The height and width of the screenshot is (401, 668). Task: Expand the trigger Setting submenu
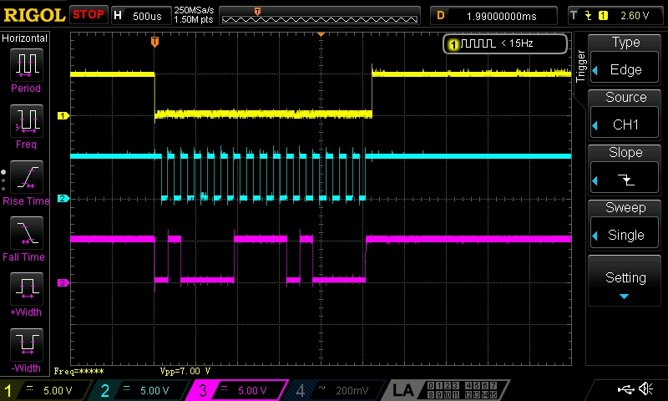(x=625, y=281)
